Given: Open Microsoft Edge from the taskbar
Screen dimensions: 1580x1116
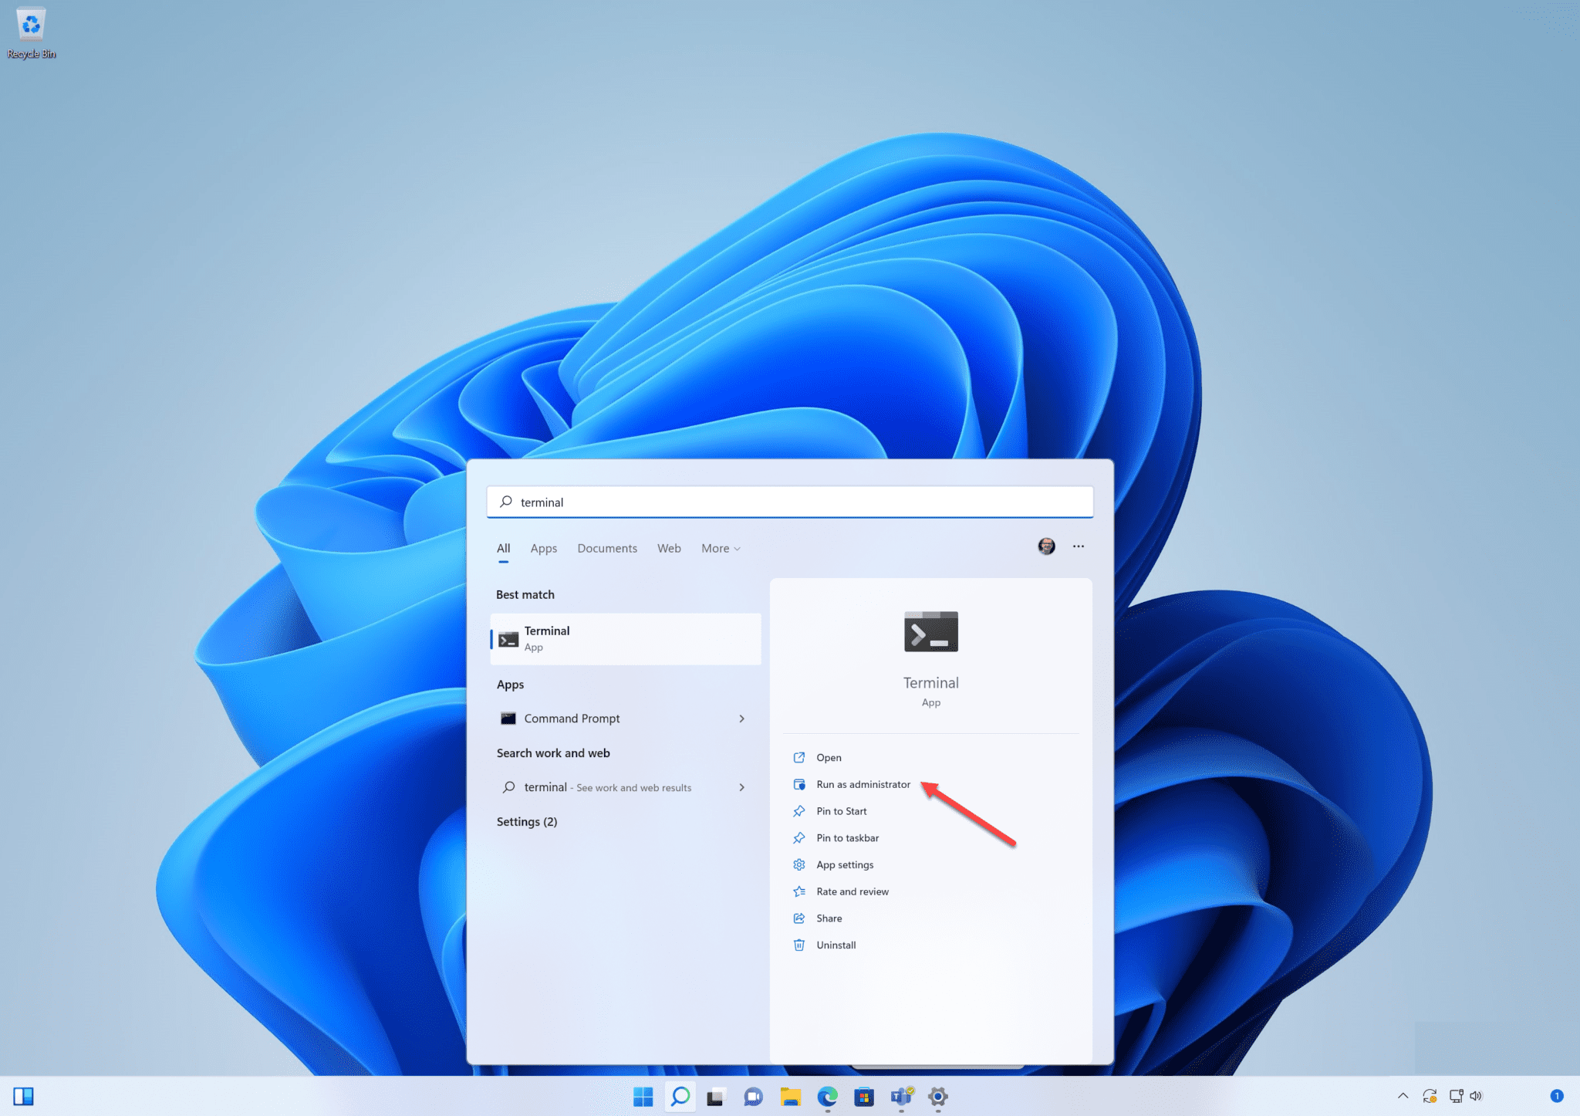Looking at the screenshot, I should click(828, 1097).
